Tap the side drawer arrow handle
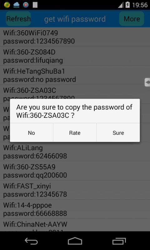The height and width of the screenshot is (250, 150). pos(147,82)
